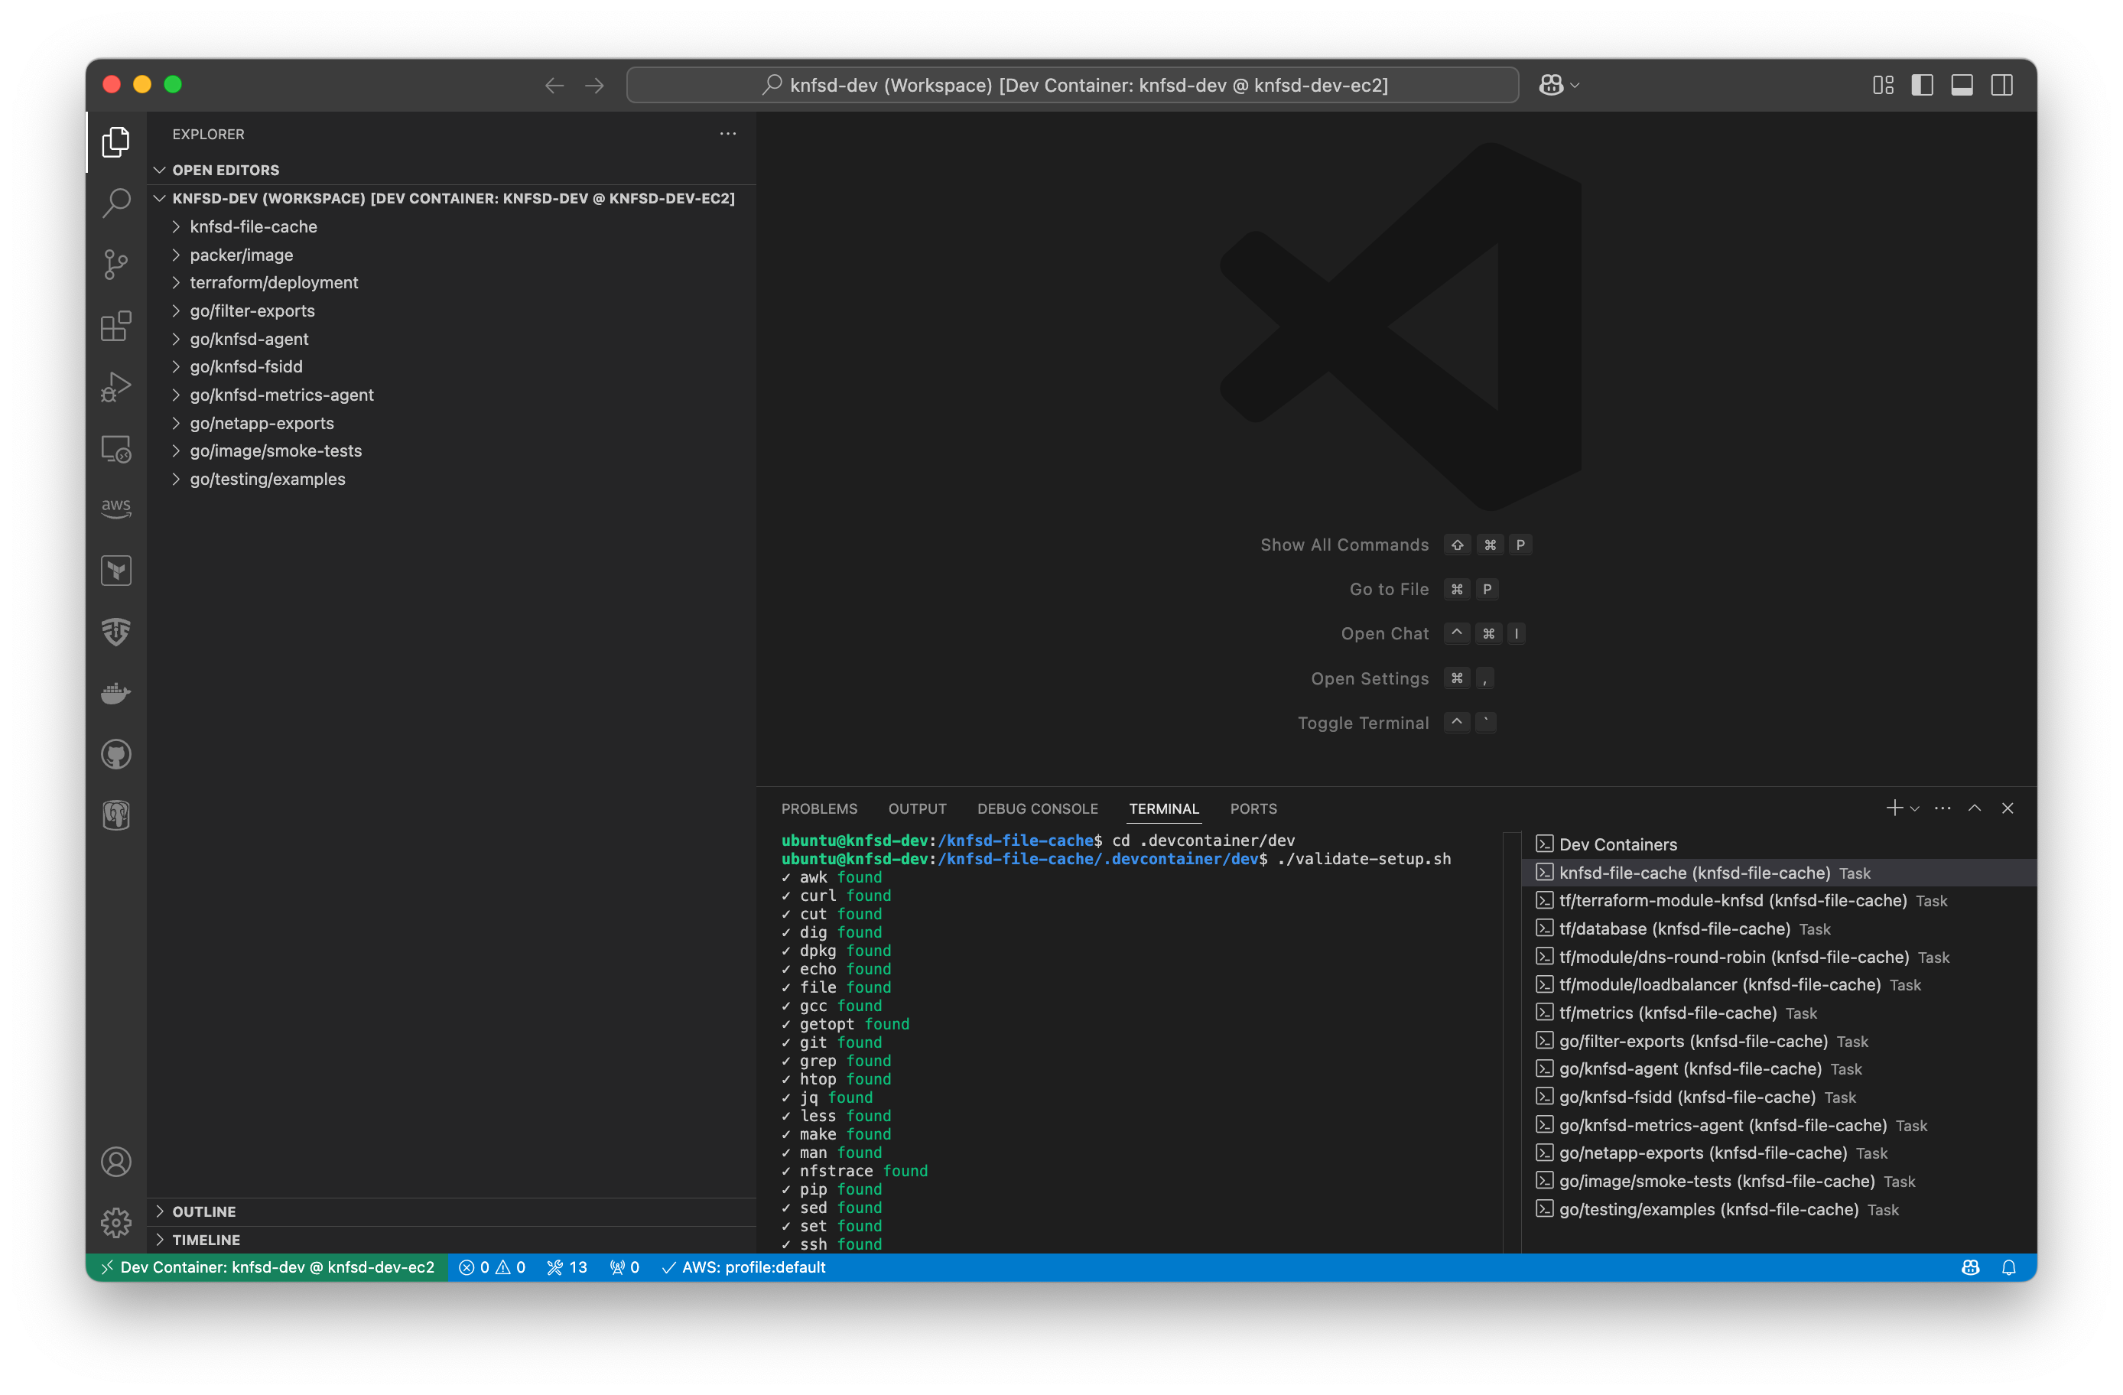Screen dimensions: 2123x1395
Task: Click the command center search field
Action: click(x=1073, y=85)
